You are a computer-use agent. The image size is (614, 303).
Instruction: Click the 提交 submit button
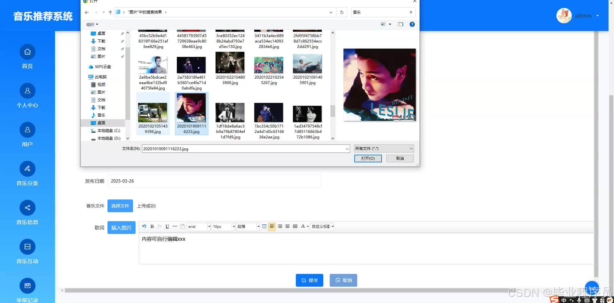310,280
